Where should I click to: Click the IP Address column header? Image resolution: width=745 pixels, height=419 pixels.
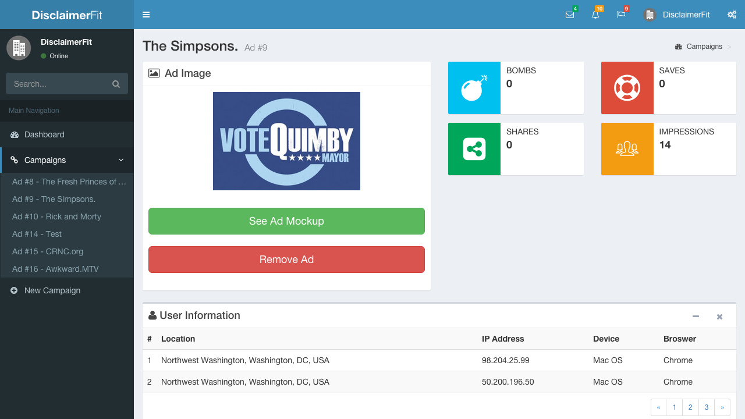coord(503,339)
